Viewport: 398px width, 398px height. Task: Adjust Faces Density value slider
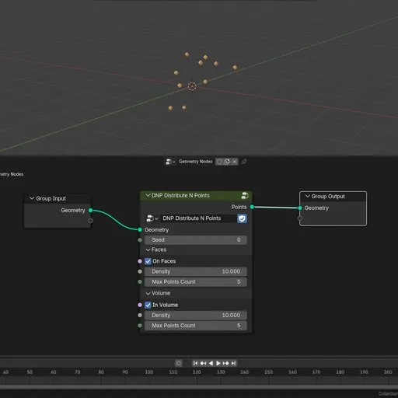point(196,271)
